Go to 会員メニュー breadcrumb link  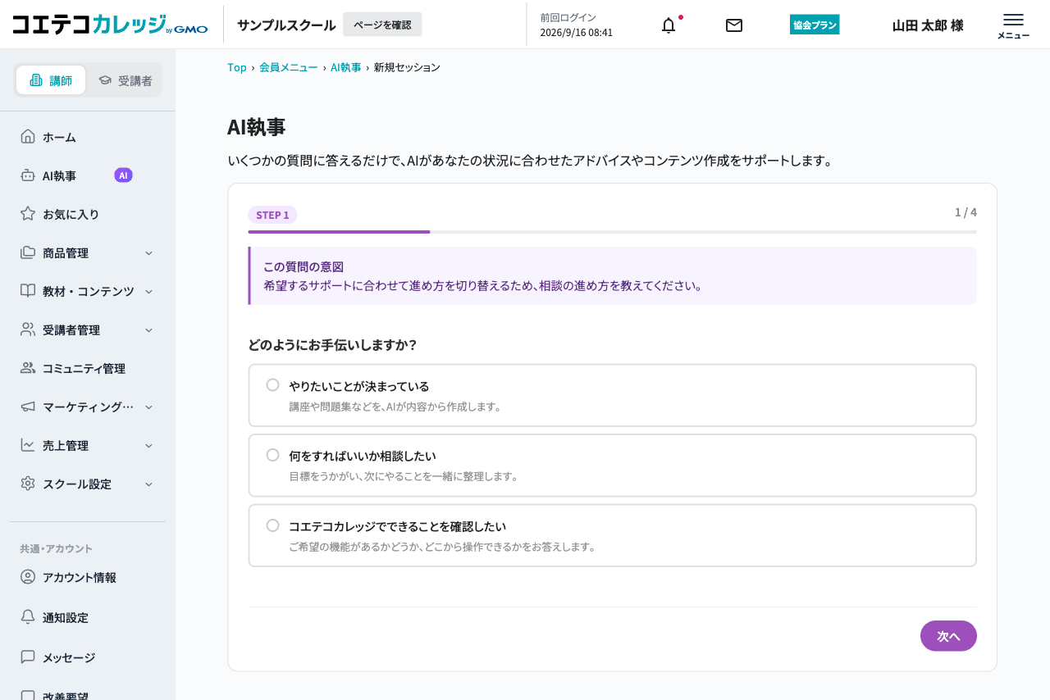pyautogui.click(x=288, y=67)
